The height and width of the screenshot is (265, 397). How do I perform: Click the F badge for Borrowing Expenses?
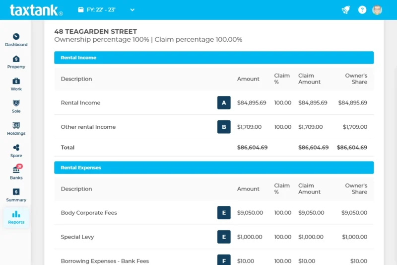[224, 260]
